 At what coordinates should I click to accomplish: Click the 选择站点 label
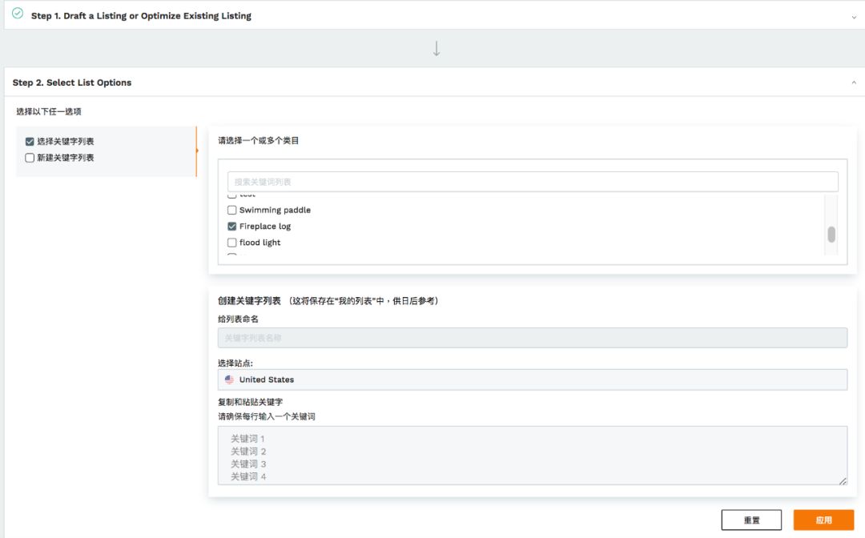tap(235, 363)
